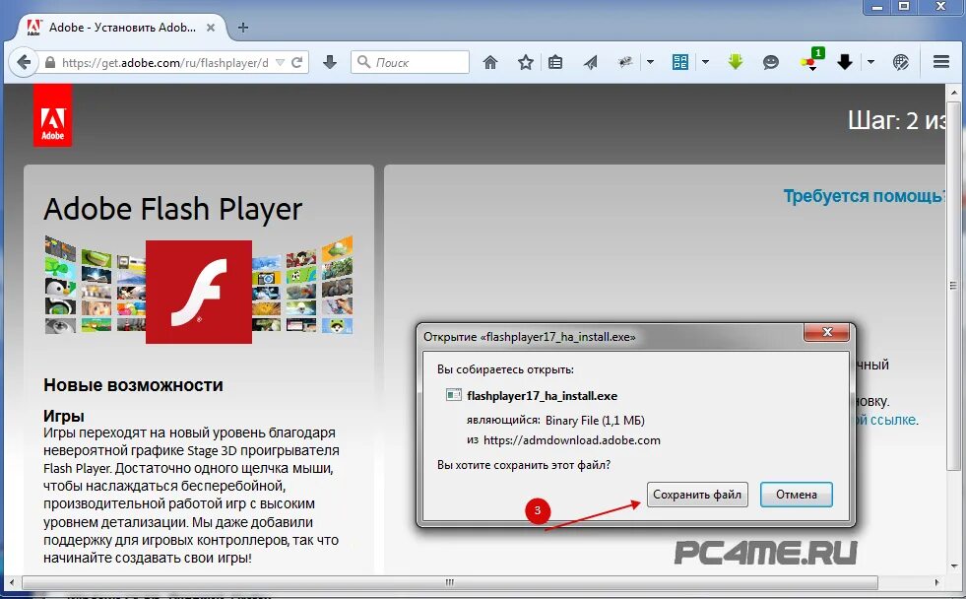The height and width of the screenshot is (599, 966).
Task: Click horizontal scrollbar right arrow
Action: (937, 582)
